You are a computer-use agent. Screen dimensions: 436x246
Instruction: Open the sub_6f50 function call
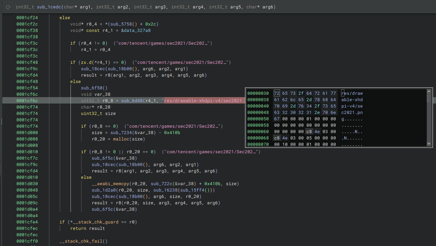[x=92, y=88]
